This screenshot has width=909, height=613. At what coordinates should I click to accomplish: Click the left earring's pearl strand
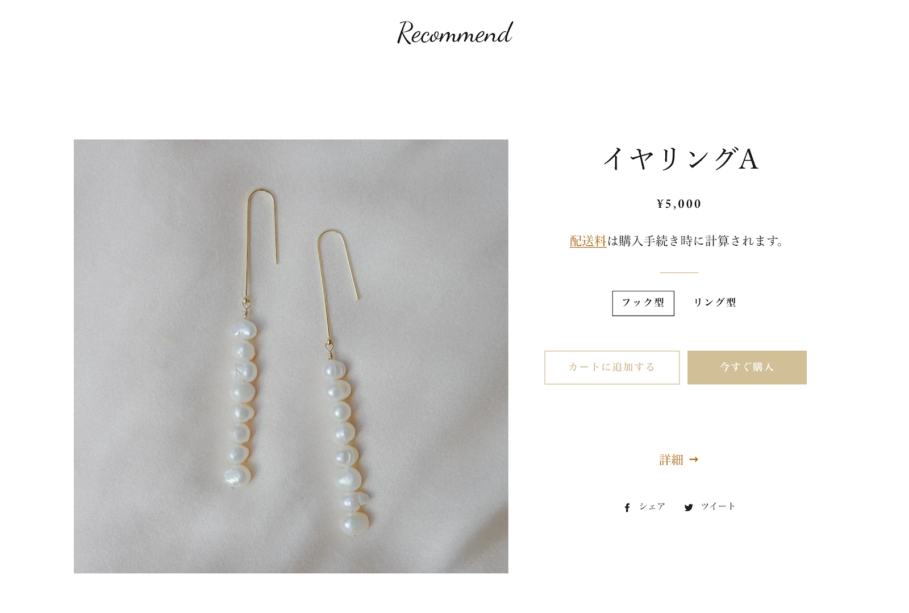click(241, 403)
